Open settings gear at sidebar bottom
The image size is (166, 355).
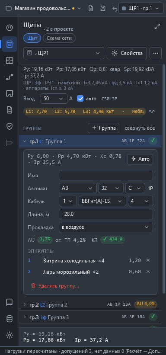pos(9,335)
